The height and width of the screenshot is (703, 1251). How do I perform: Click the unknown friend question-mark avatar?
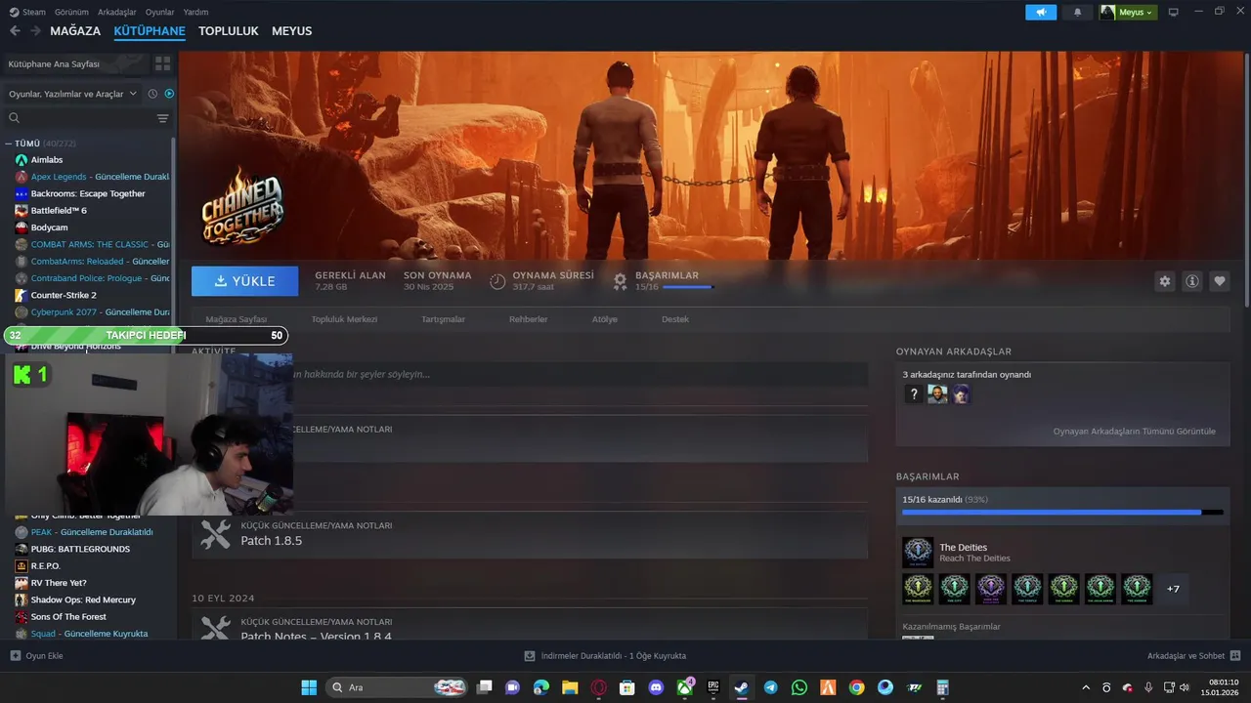(x=913, y=394)
